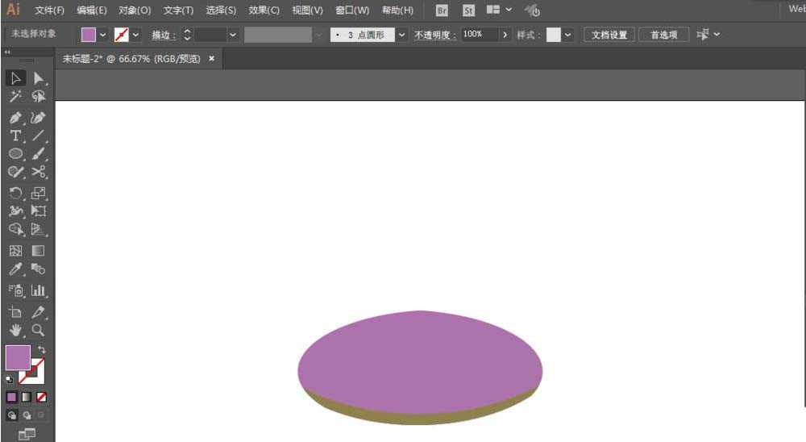Click the purple fill swatch in toolbox
Viewport: 806px width, 442px height.
[18, 357]
